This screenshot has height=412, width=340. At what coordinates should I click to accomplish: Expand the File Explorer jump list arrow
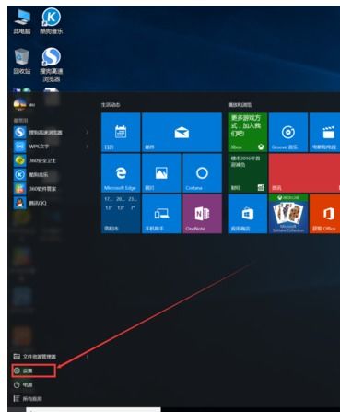pos(88,357)
